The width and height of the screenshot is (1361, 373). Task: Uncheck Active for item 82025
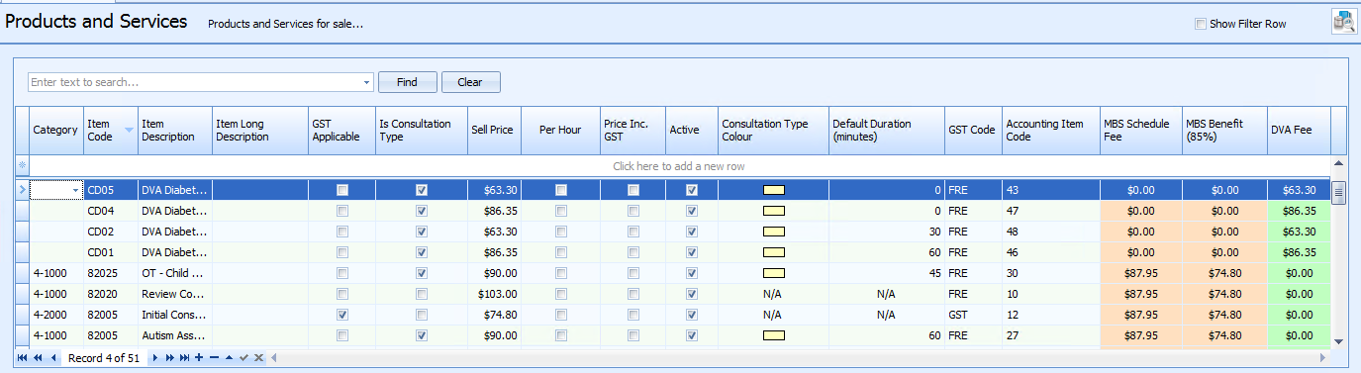point(692,273)
